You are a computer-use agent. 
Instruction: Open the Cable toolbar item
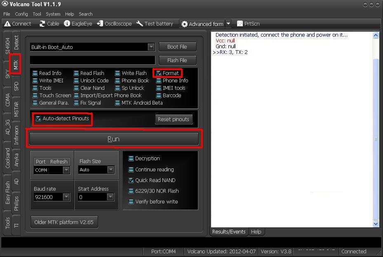[49, 23]
